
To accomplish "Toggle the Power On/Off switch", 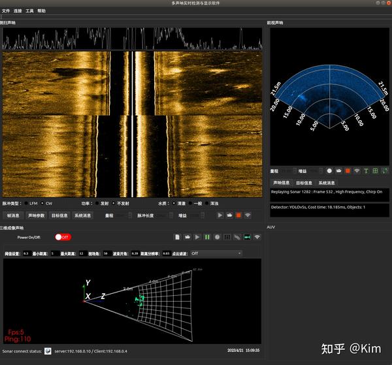I will (x=63, y=237).
